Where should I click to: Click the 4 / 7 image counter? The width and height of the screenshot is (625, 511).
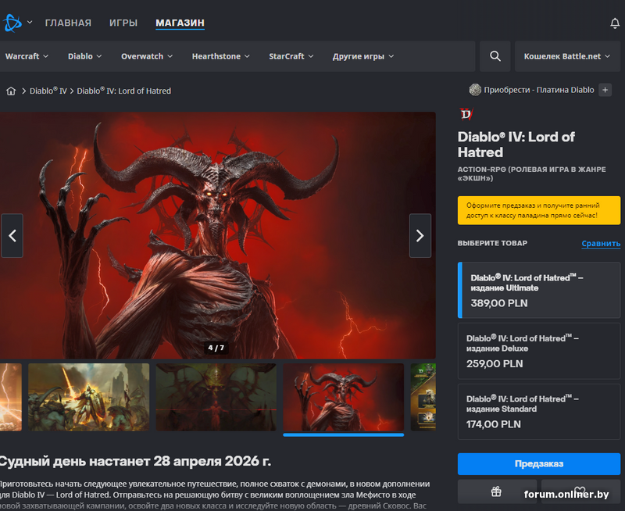tap(216, 348)
